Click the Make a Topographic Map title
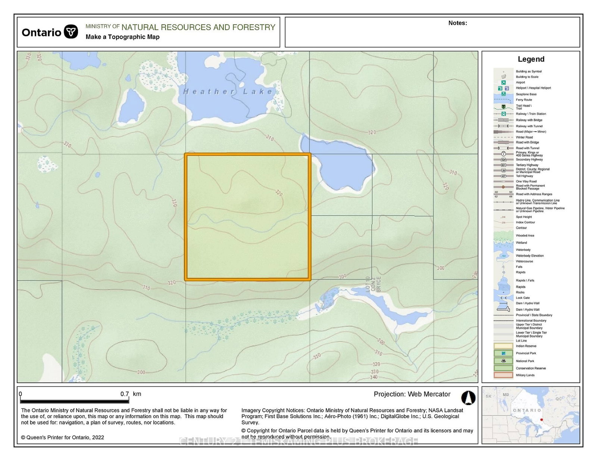The height and width of the screenshot is (461, 597). (x=122, y=37)
